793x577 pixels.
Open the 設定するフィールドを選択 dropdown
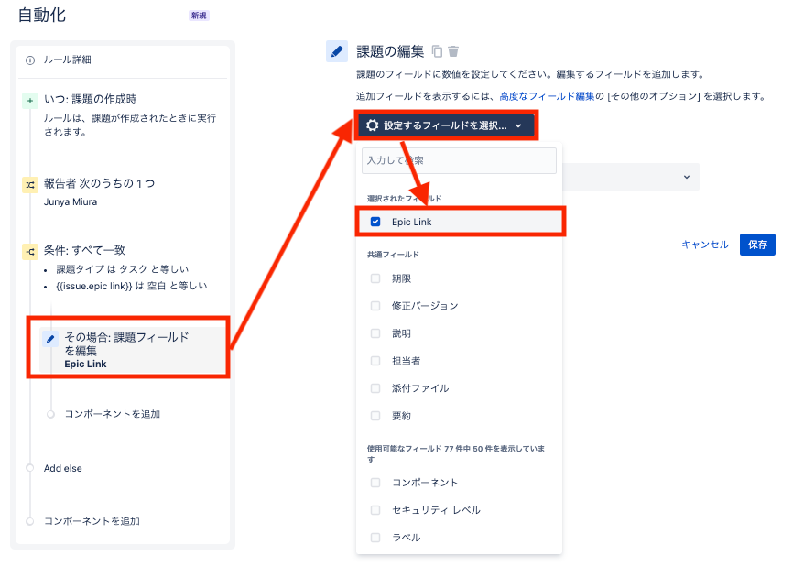446,125
